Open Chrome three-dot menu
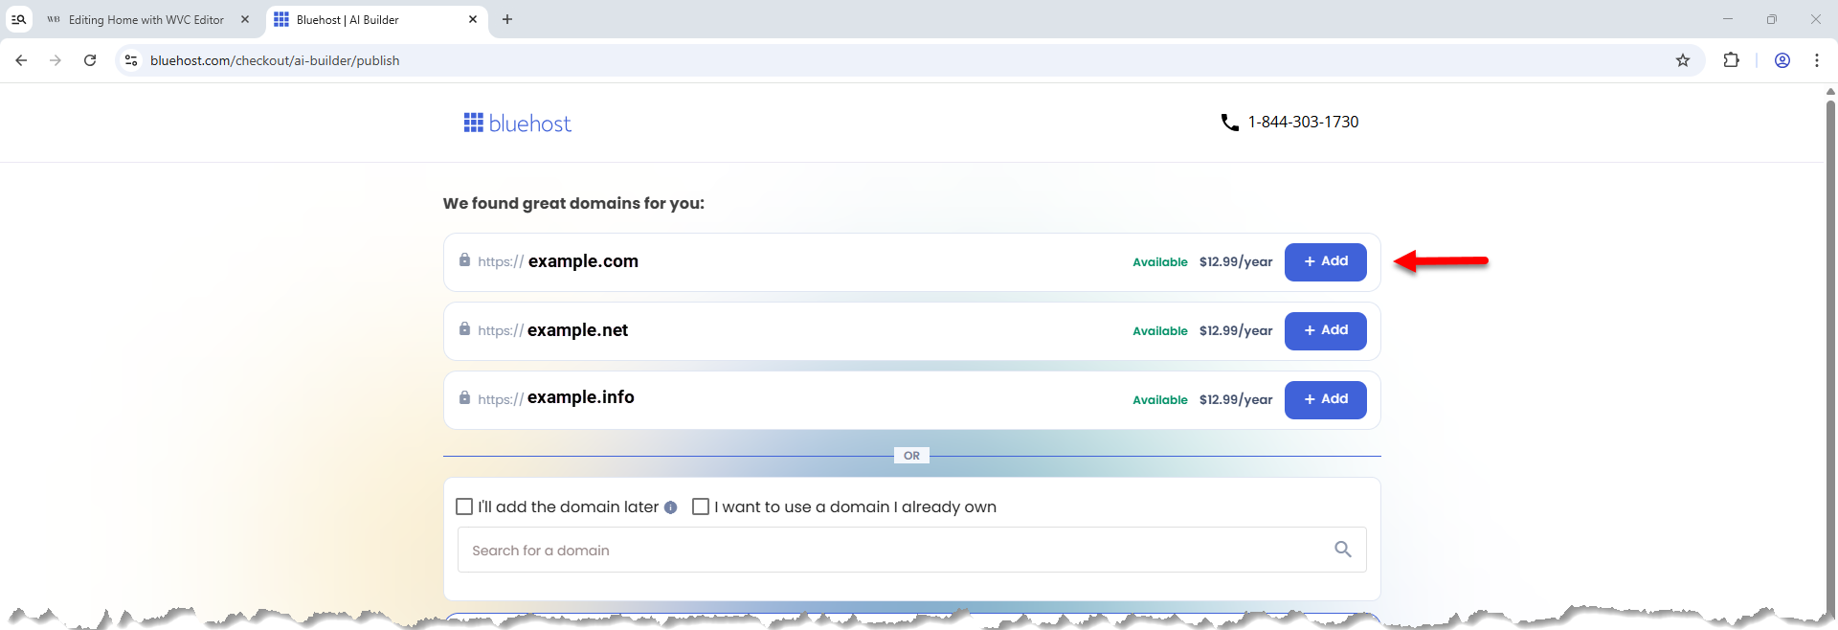The image size is (1838, 630). pyautogui.click(x=1817, y=60)
